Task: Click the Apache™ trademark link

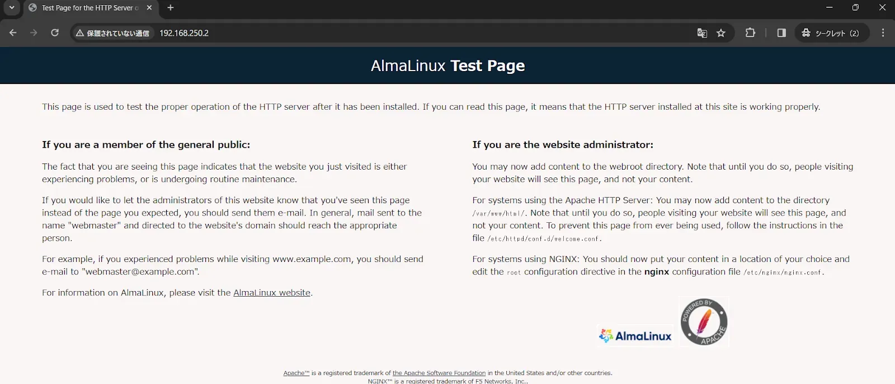Action: click(x=296, y=373)
